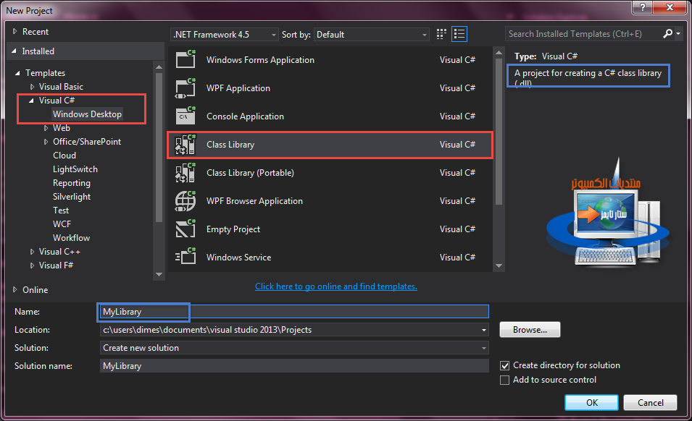Viewport: 692px width, 421px height.
Task: Click template list scroll up arrow
Action: pyautogui.click(x=499, y=52)
